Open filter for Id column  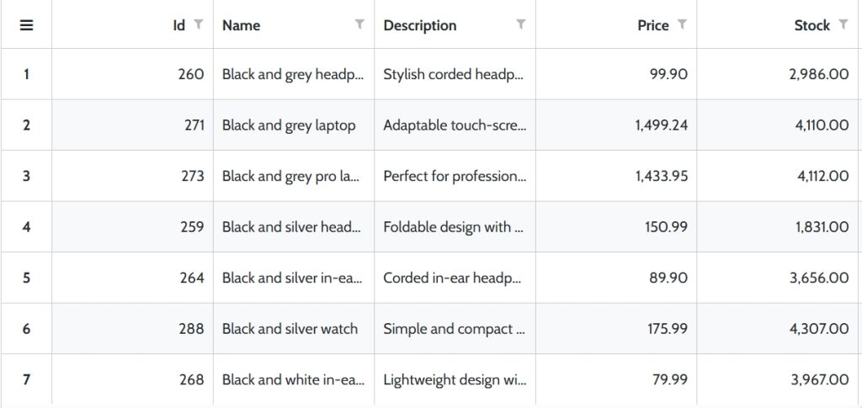pos(199,24)
